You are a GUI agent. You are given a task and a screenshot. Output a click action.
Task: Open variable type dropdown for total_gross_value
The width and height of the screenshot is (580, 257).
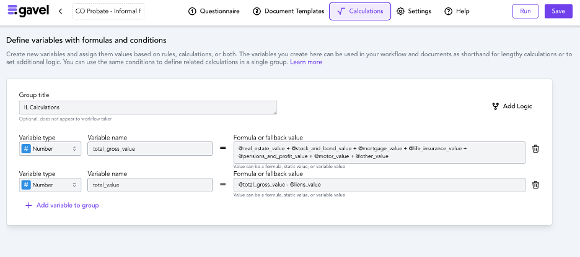tap(50, 149)
